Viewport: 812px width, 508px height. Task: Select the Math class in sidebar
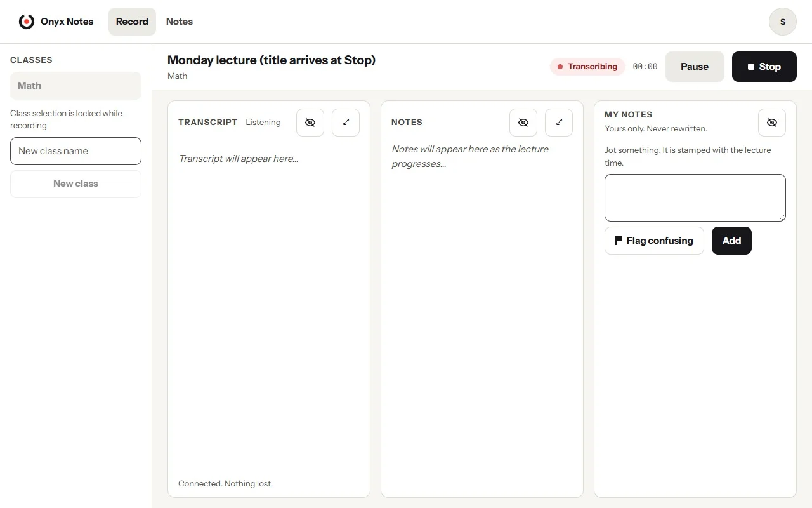75,86
